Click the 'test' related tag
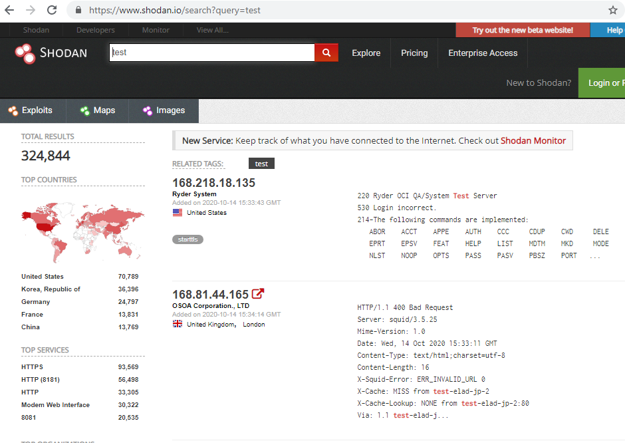This screenshot has height=443, width=625. click(x=261, y=164)
